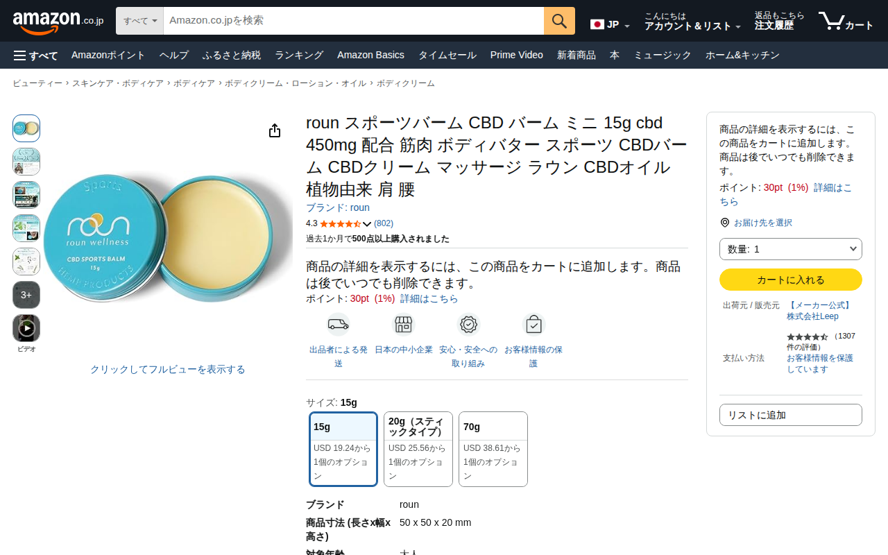Open the 【メーカー公式】株式会社Leep seller link
The height and width of the screenshot is (555, 888).
click(x=819, y=311)
